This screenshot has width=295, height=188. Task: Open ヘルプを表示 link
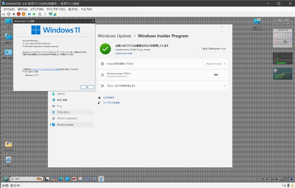point(108,98)
